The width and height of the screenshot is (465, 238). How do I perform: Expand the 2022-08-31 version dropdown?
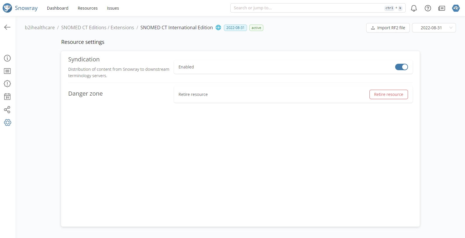(434, 28)
